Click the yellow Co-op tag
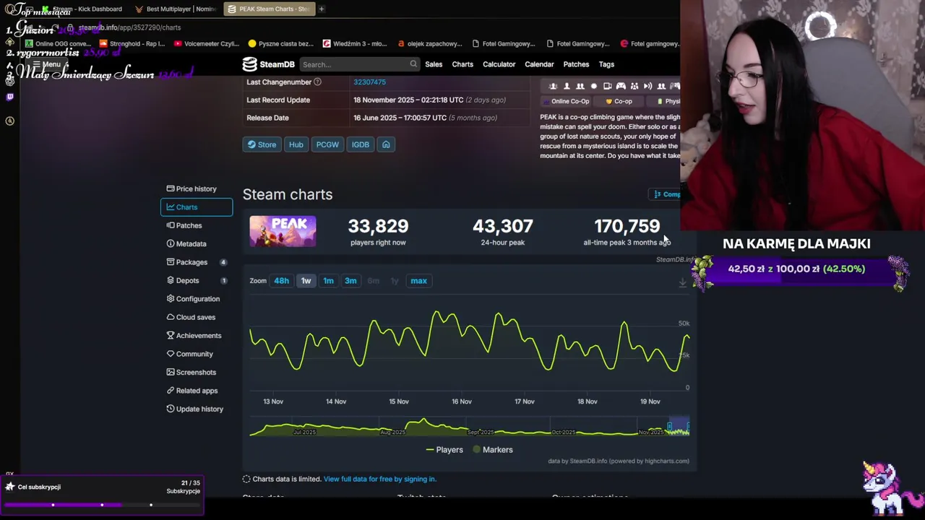925x520 pixels. tap(619, 102)
